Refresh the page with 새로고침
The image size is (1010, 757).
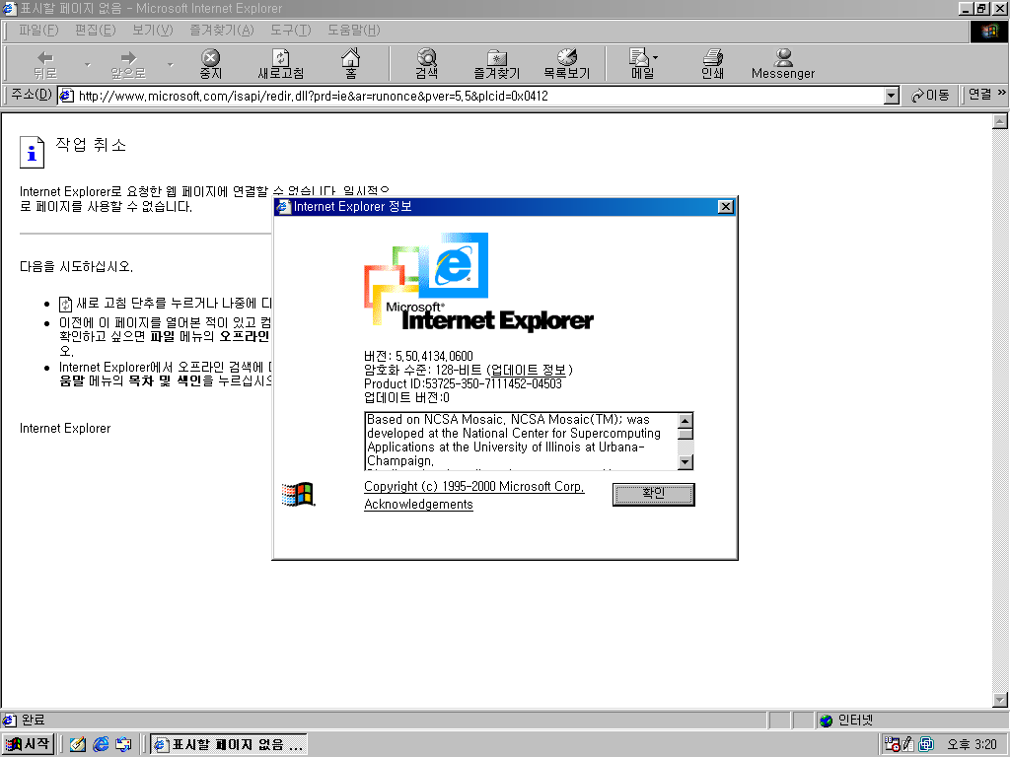(281, 64)
